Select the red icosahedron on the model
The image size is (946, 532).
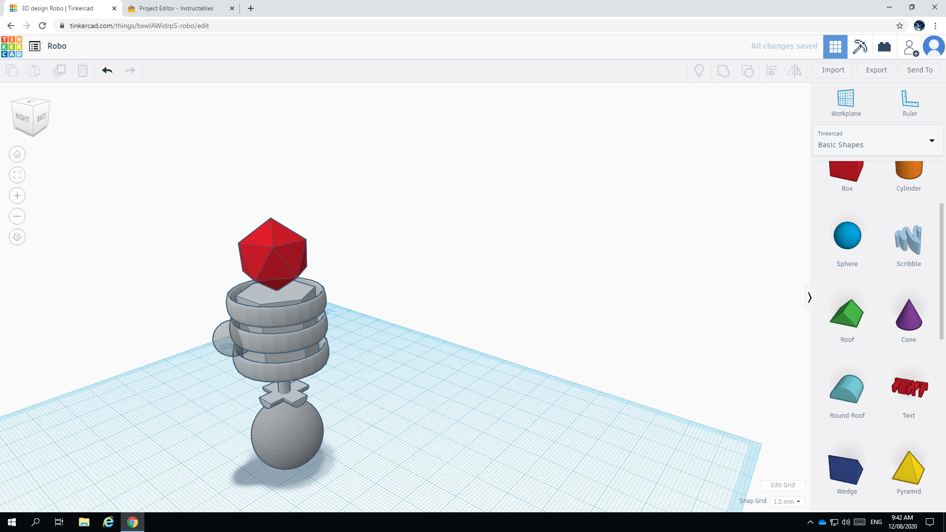(272, 254)
